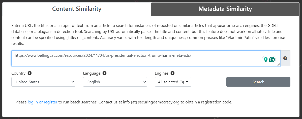
Task: Click the green lightbulb suggestions icon
Action: click(265, 59)
